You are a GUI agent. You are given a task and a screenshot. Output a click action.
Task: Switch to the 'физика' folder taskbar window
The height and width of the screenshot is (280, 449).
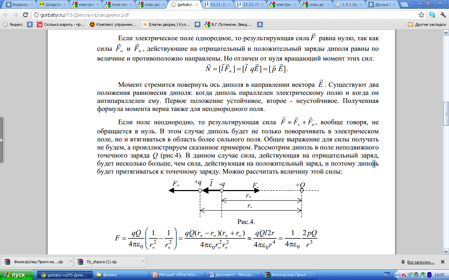[121, 275]
